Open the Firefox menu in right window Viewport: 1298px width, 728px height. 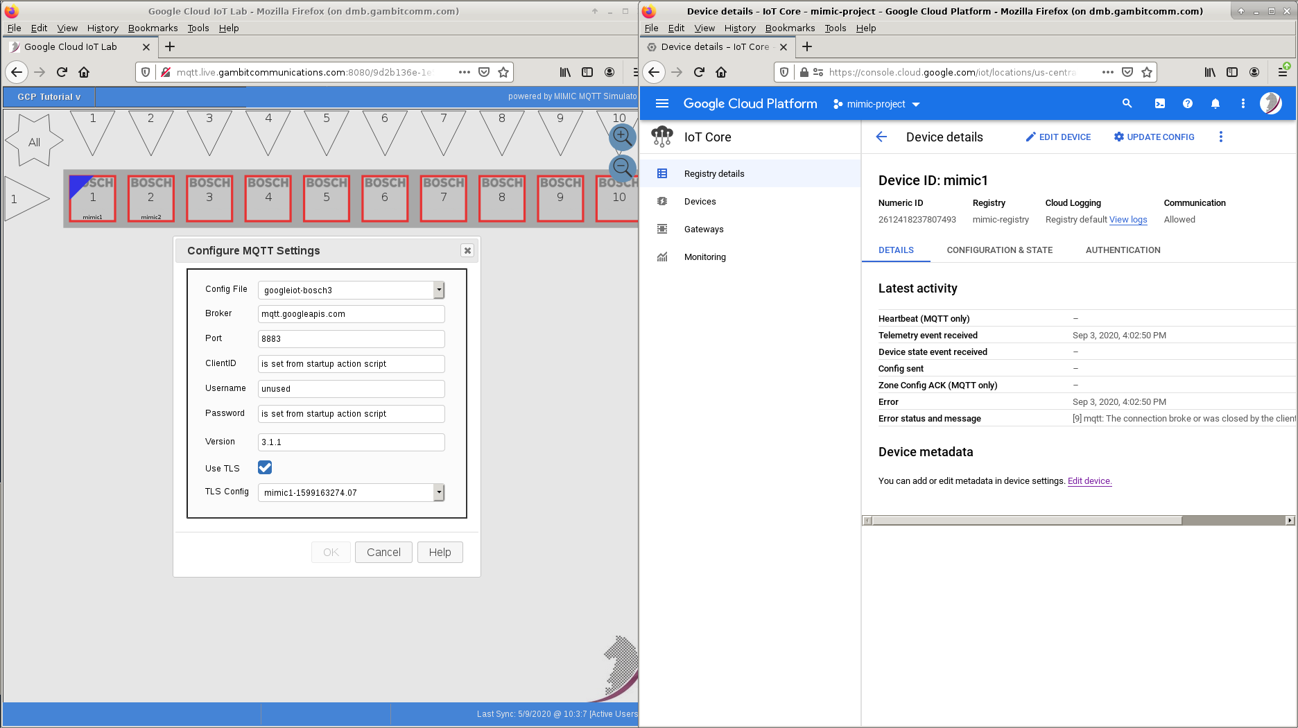pyautogui.click(x=1283, y=72)
